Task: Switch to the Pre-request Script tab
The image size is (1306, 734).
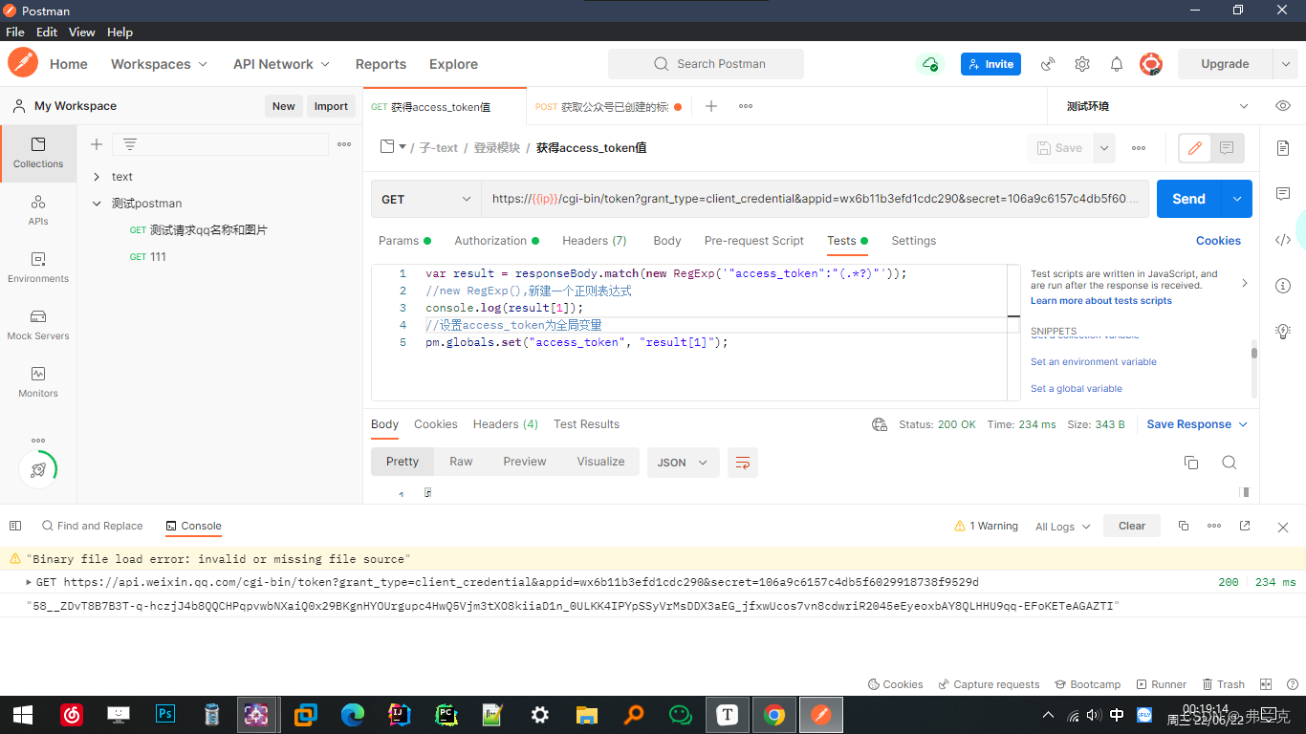Action: click(x=753, y=241)
